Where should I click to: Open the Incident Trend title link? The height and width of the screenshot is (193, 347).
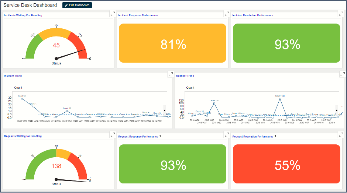coord(13,76)
